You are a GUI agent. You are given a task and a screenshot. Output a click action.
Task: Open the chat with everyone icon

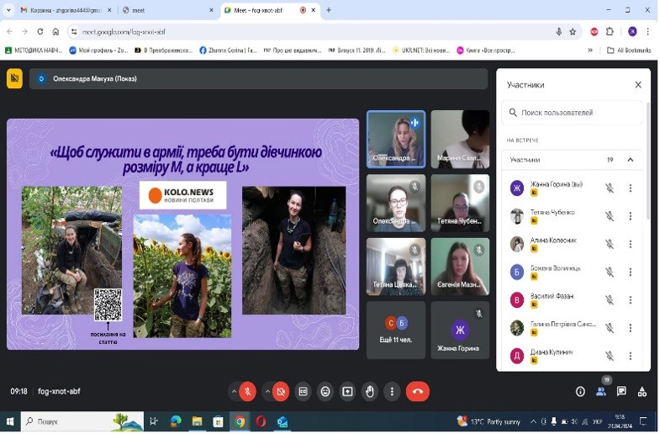coord(621,392)
